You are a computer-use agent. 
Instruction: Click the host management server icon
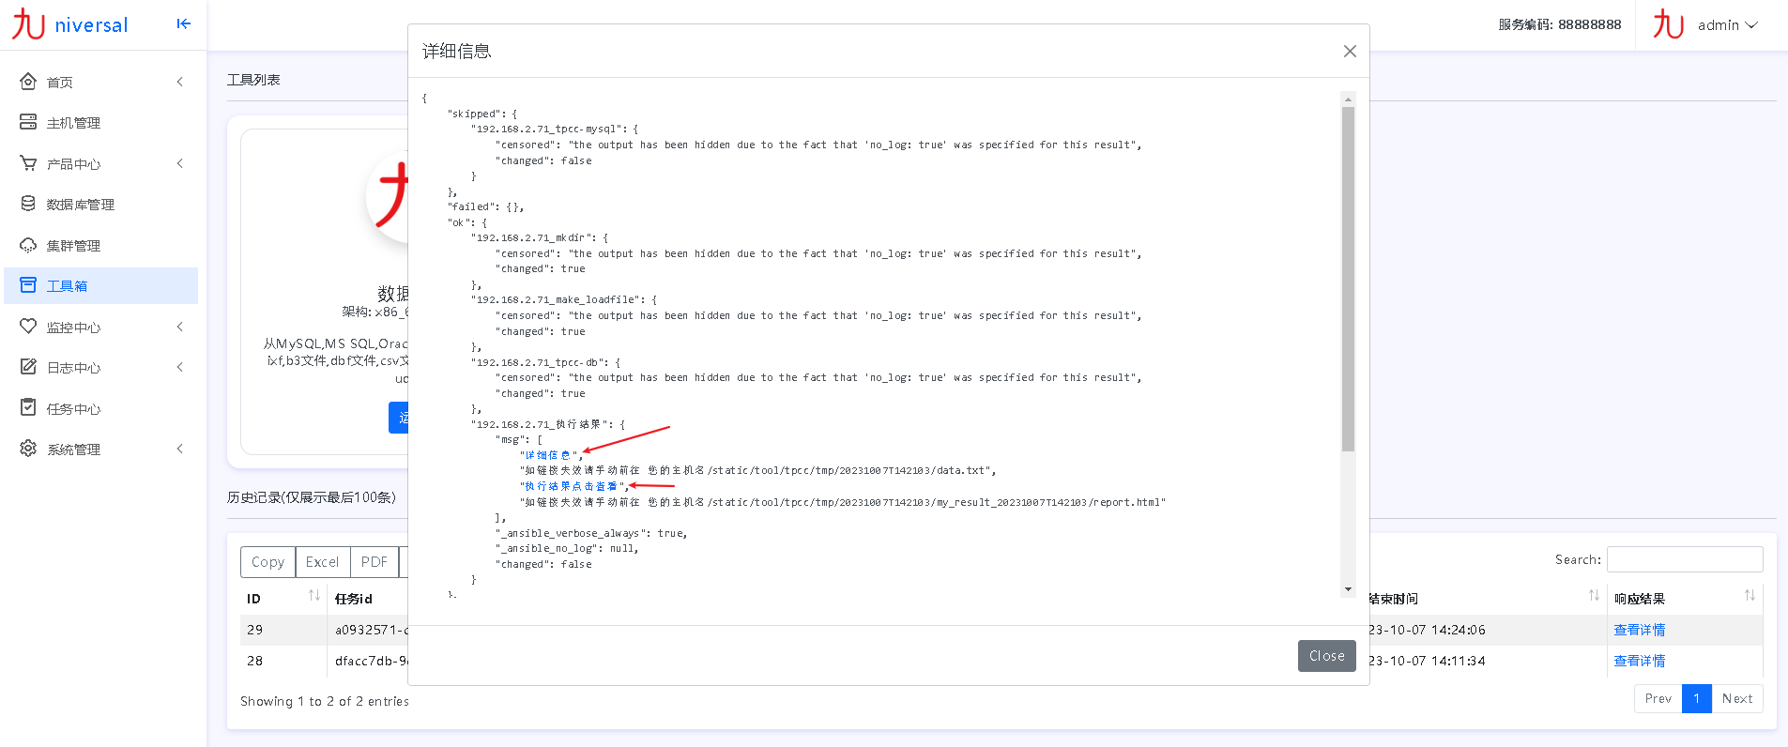[28, 122]
